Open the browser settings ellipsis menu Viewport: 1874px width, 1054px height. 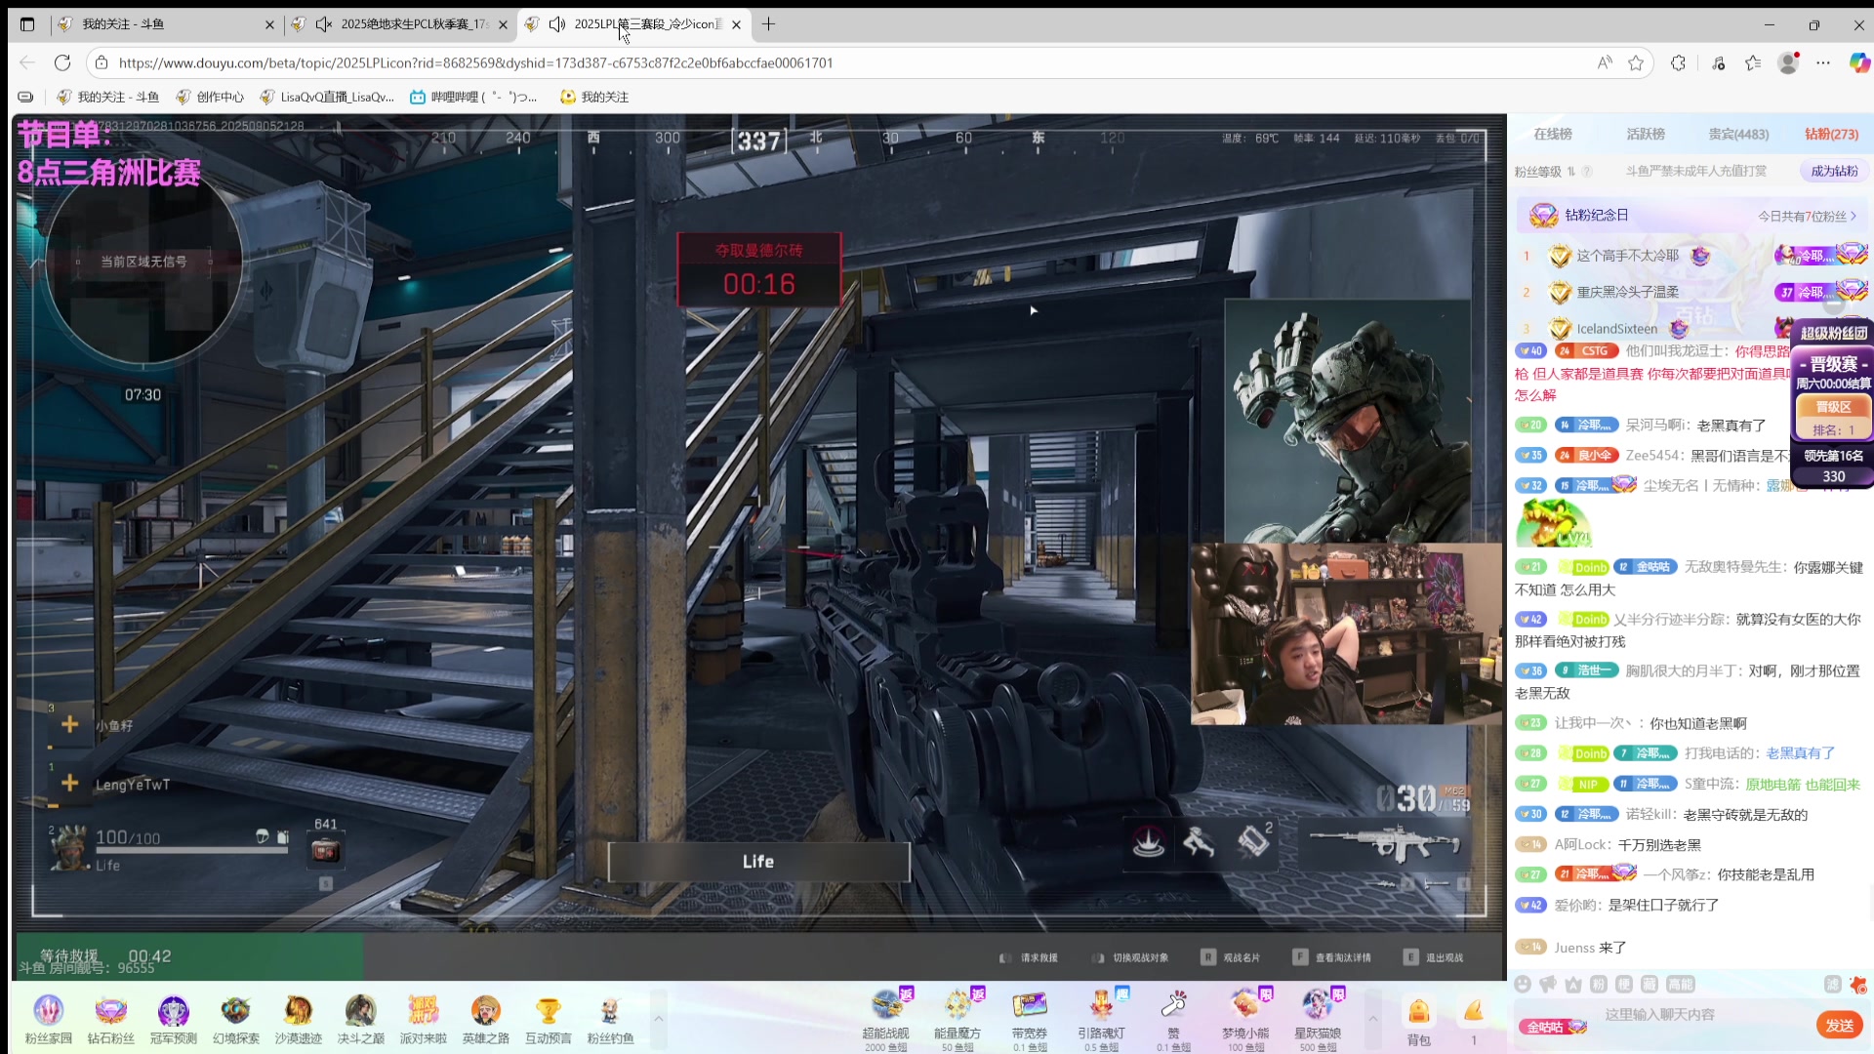coord(1823,62)
